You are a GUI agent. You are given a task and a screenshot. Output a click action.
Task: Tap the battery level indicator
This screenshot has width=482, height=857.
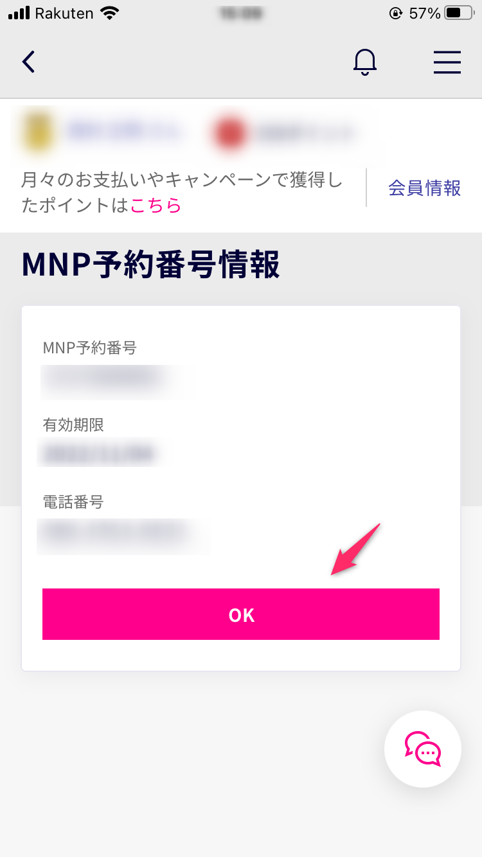[x=458, y=12]
